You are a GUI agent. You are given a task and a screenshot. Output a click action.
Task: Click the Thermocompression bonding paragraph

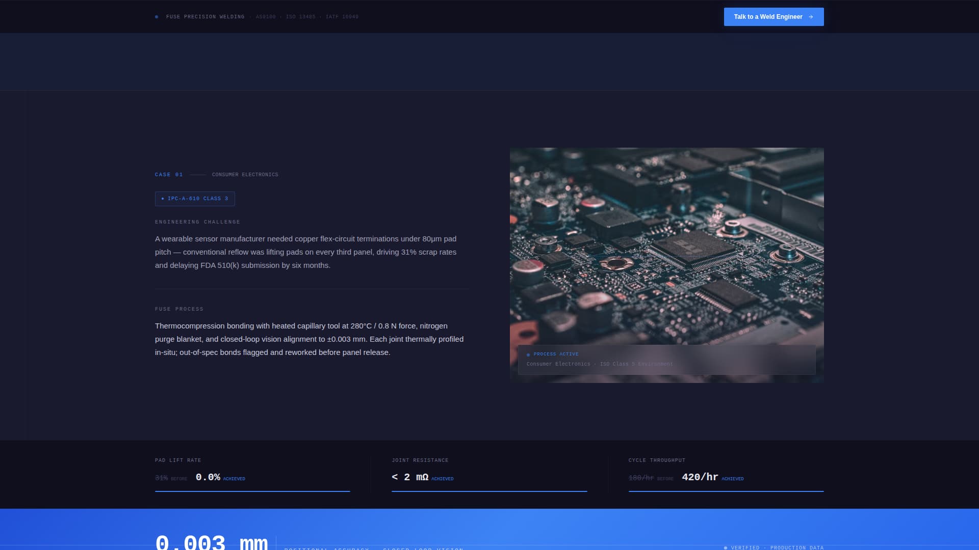pyautogui.click(x=310, y=339)
